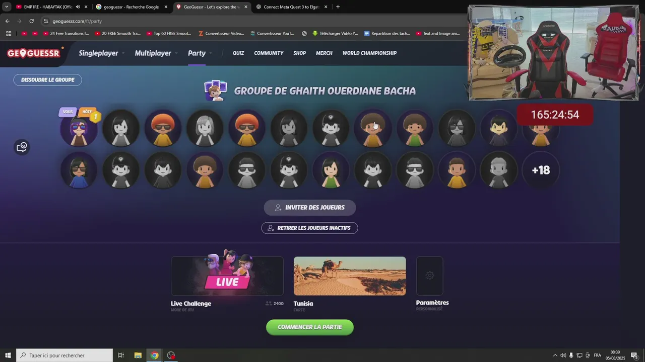The image size is (645, 362).
Task: Open the Repartition des tach... bookmark
Action: tap(386, 34)
